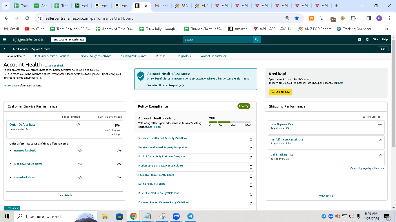Open the Seller Central hamburger menu
The image size is (396, 222).
pyautogui.click(x=4, y=40)
